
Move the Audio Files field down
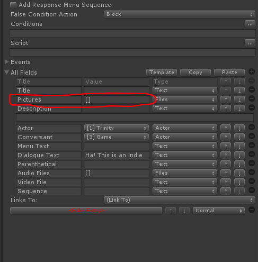coord(239,173)
